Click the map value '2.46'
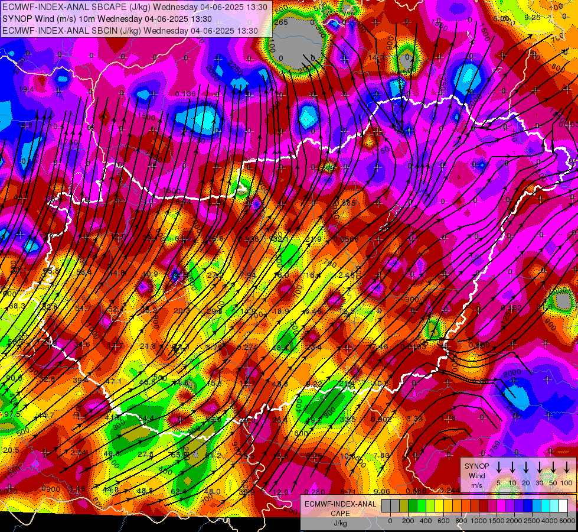Image resolution: width=578 pixels, height=532 pixels. 347,275
